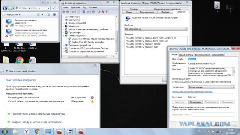Open Windows Start button
The height and width of the screenshot is (135, 240).
(x=5, y=132)
